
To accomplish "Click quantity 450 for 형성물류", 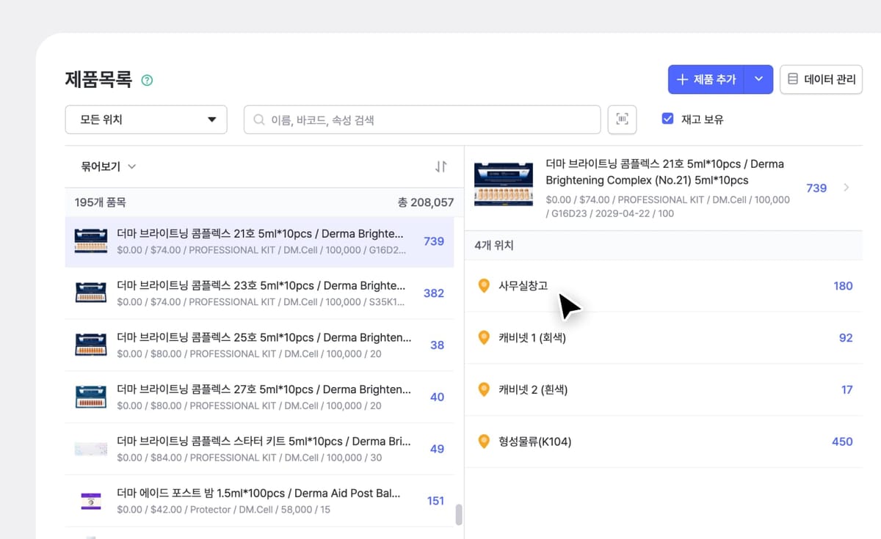I will point(842,441).
